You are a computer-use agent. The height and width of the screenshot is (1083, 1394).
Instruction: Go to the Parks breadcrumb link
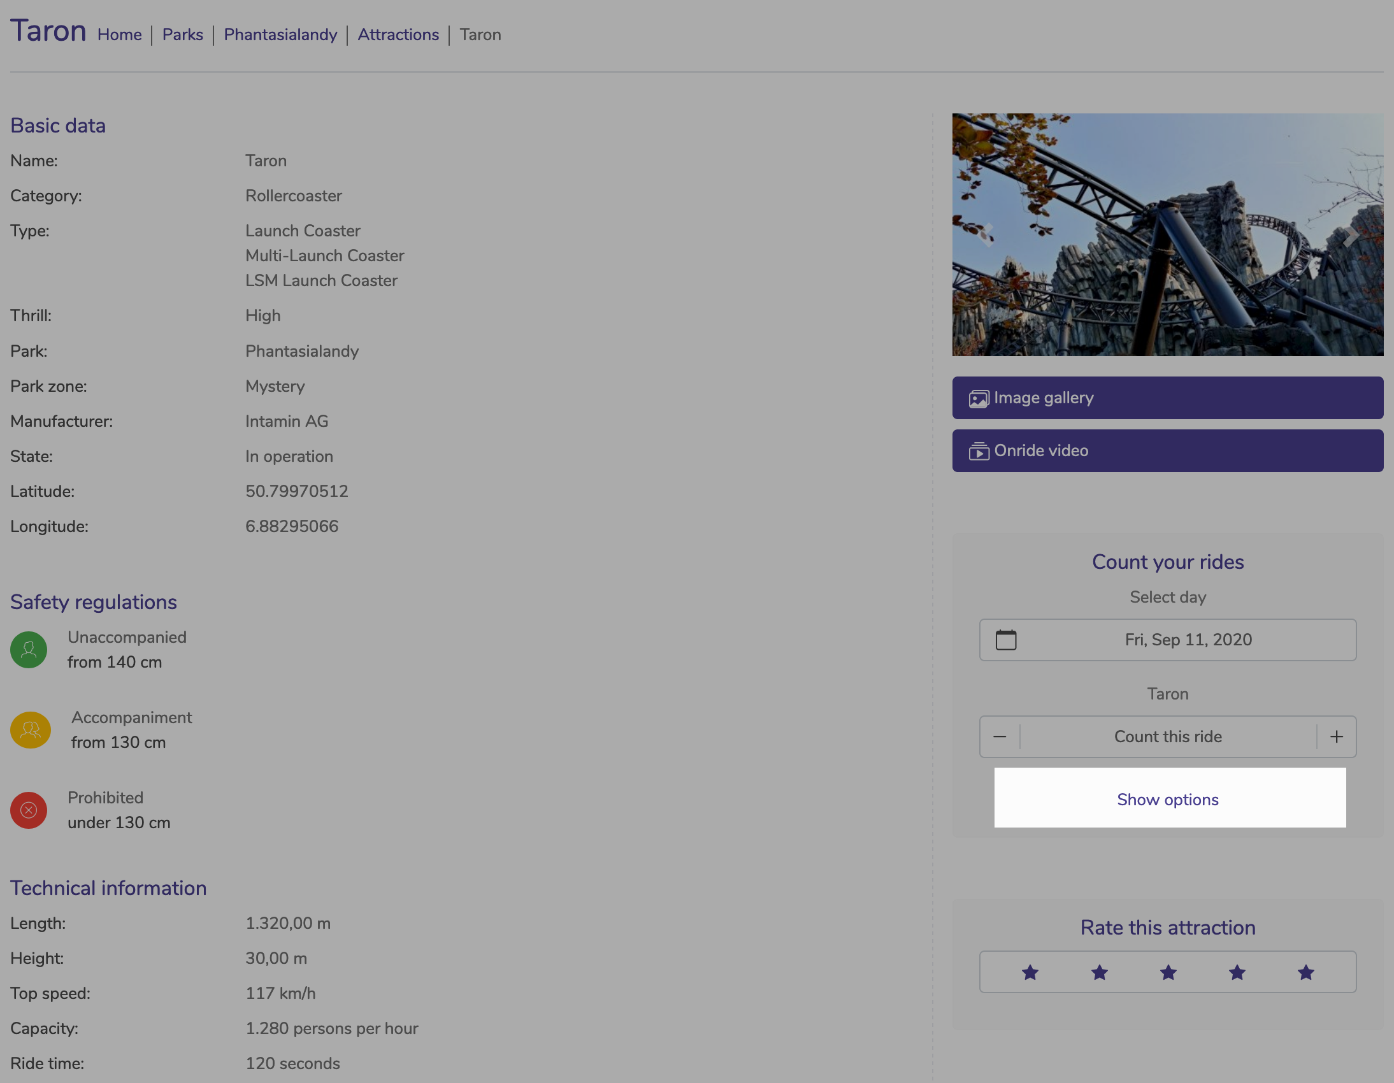[183, 34]
